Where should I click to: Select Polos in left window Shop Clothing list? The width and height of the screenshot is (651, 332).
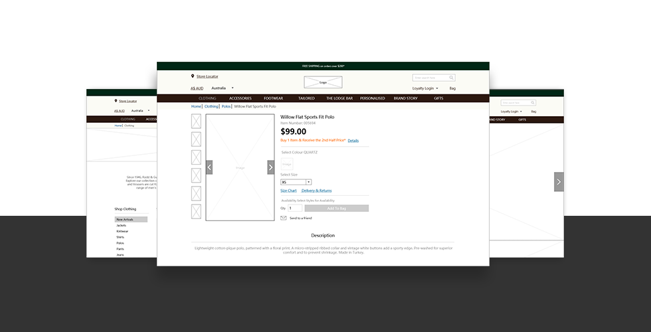click(120, 243)
